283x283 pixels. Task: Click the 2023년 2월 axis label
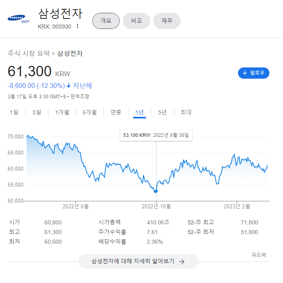237,206
